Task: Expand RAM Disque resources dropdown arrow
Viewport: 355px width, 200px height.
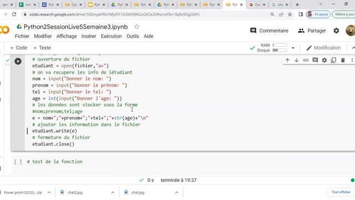Action: (x=293, y=48)
